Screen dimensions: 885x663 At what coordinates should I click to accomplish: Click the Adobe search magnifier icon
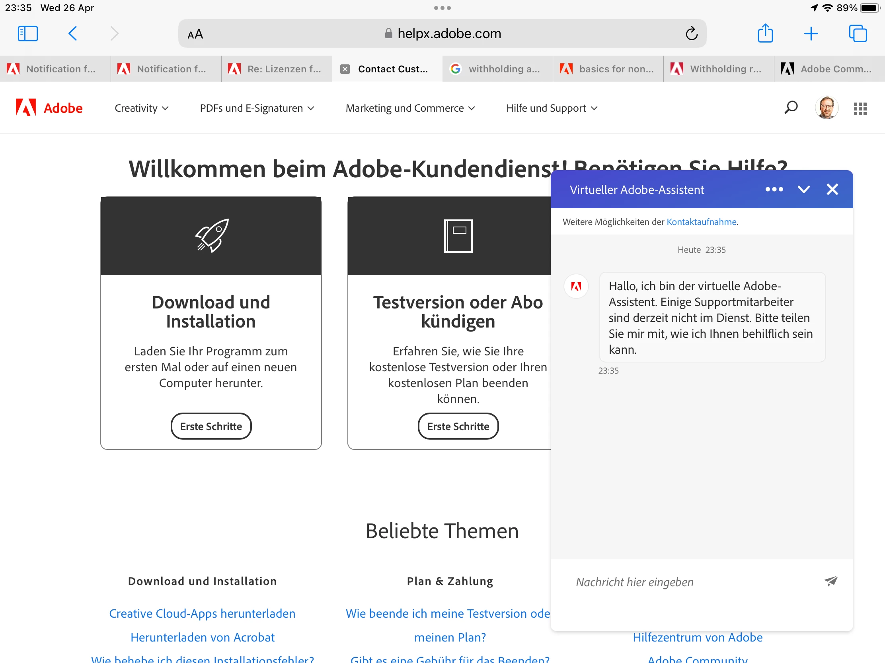(x=791, y=108)
